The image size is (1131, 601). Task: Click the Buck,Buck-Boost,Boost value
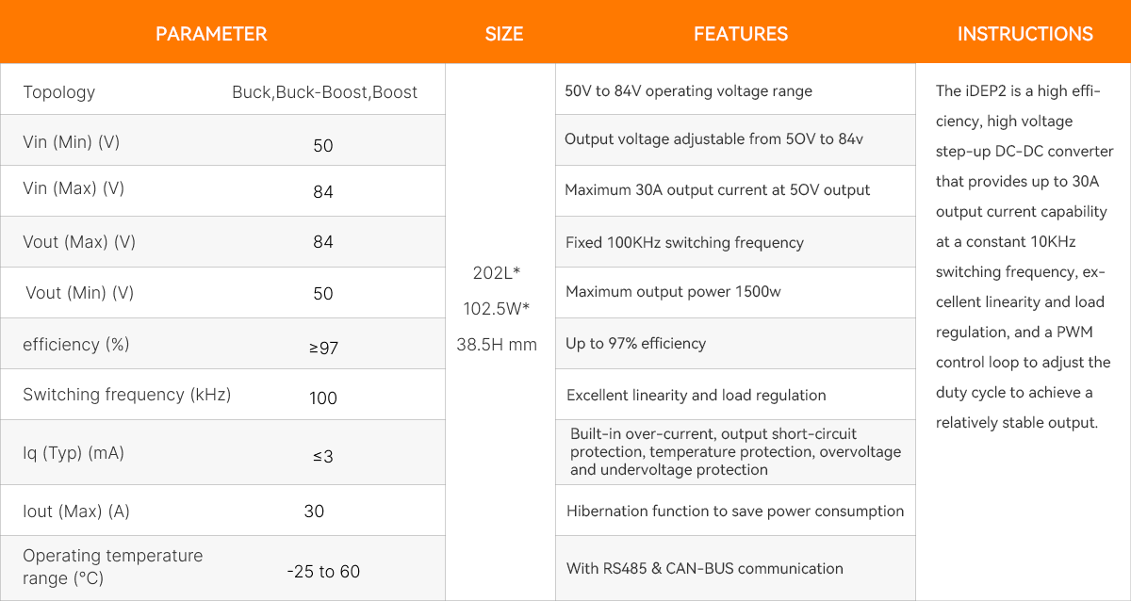tap(325, 92)
